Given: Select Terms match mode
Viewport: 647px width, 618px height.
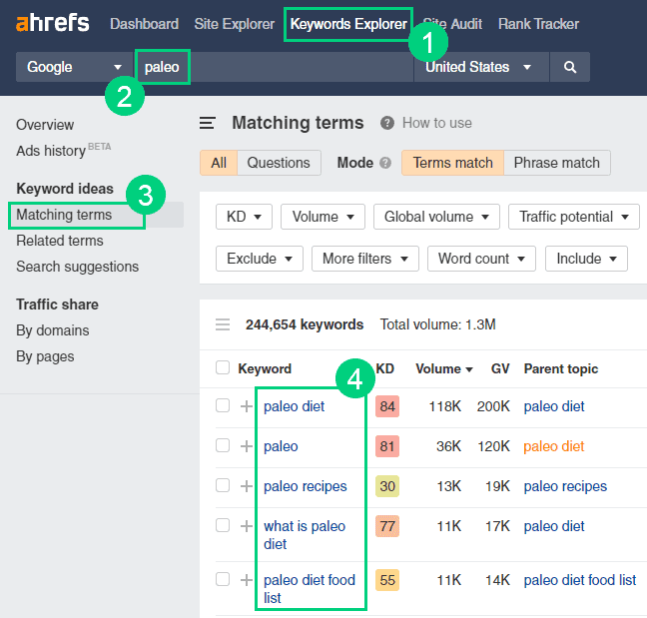Looking at the screenshot, I should pyautogui.click(x=452, y=163).
